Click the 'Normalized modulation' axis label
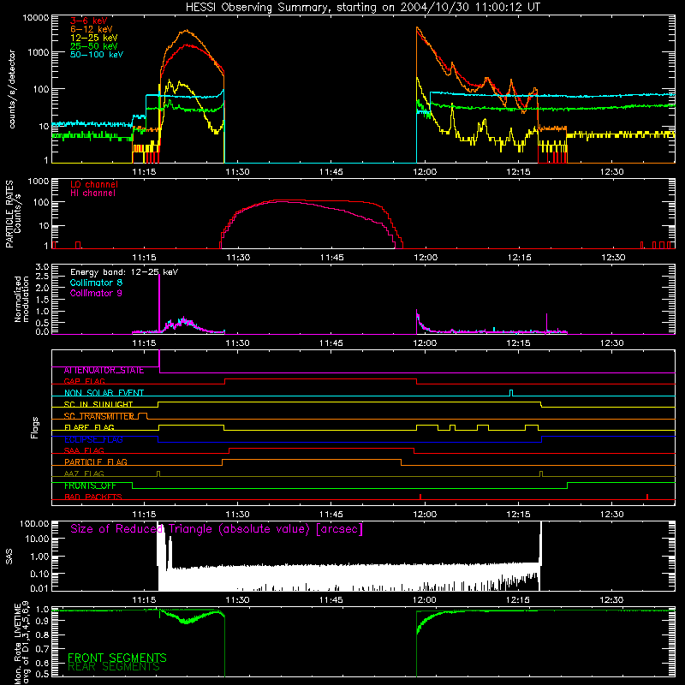 click(21, 299)
